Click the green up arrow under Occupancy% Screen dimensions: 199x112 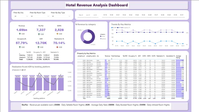click(x=20, y=47)
